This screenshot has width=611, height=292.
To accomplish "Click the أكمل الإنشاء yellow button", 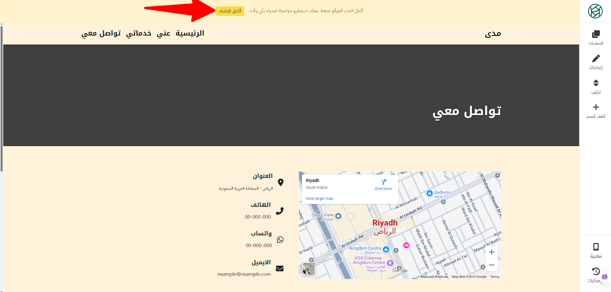I will 230,11.
